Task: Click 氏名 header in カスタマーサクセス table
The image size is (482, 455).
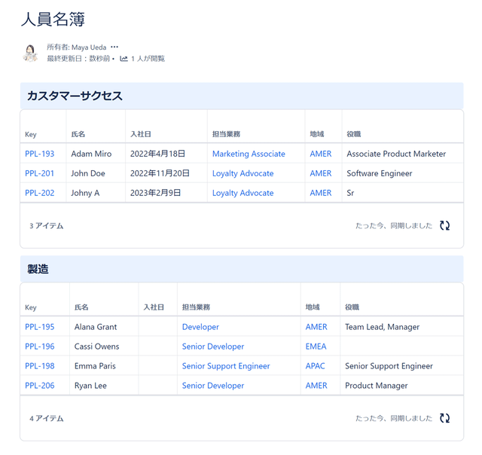Action: (x=78, y=134)
